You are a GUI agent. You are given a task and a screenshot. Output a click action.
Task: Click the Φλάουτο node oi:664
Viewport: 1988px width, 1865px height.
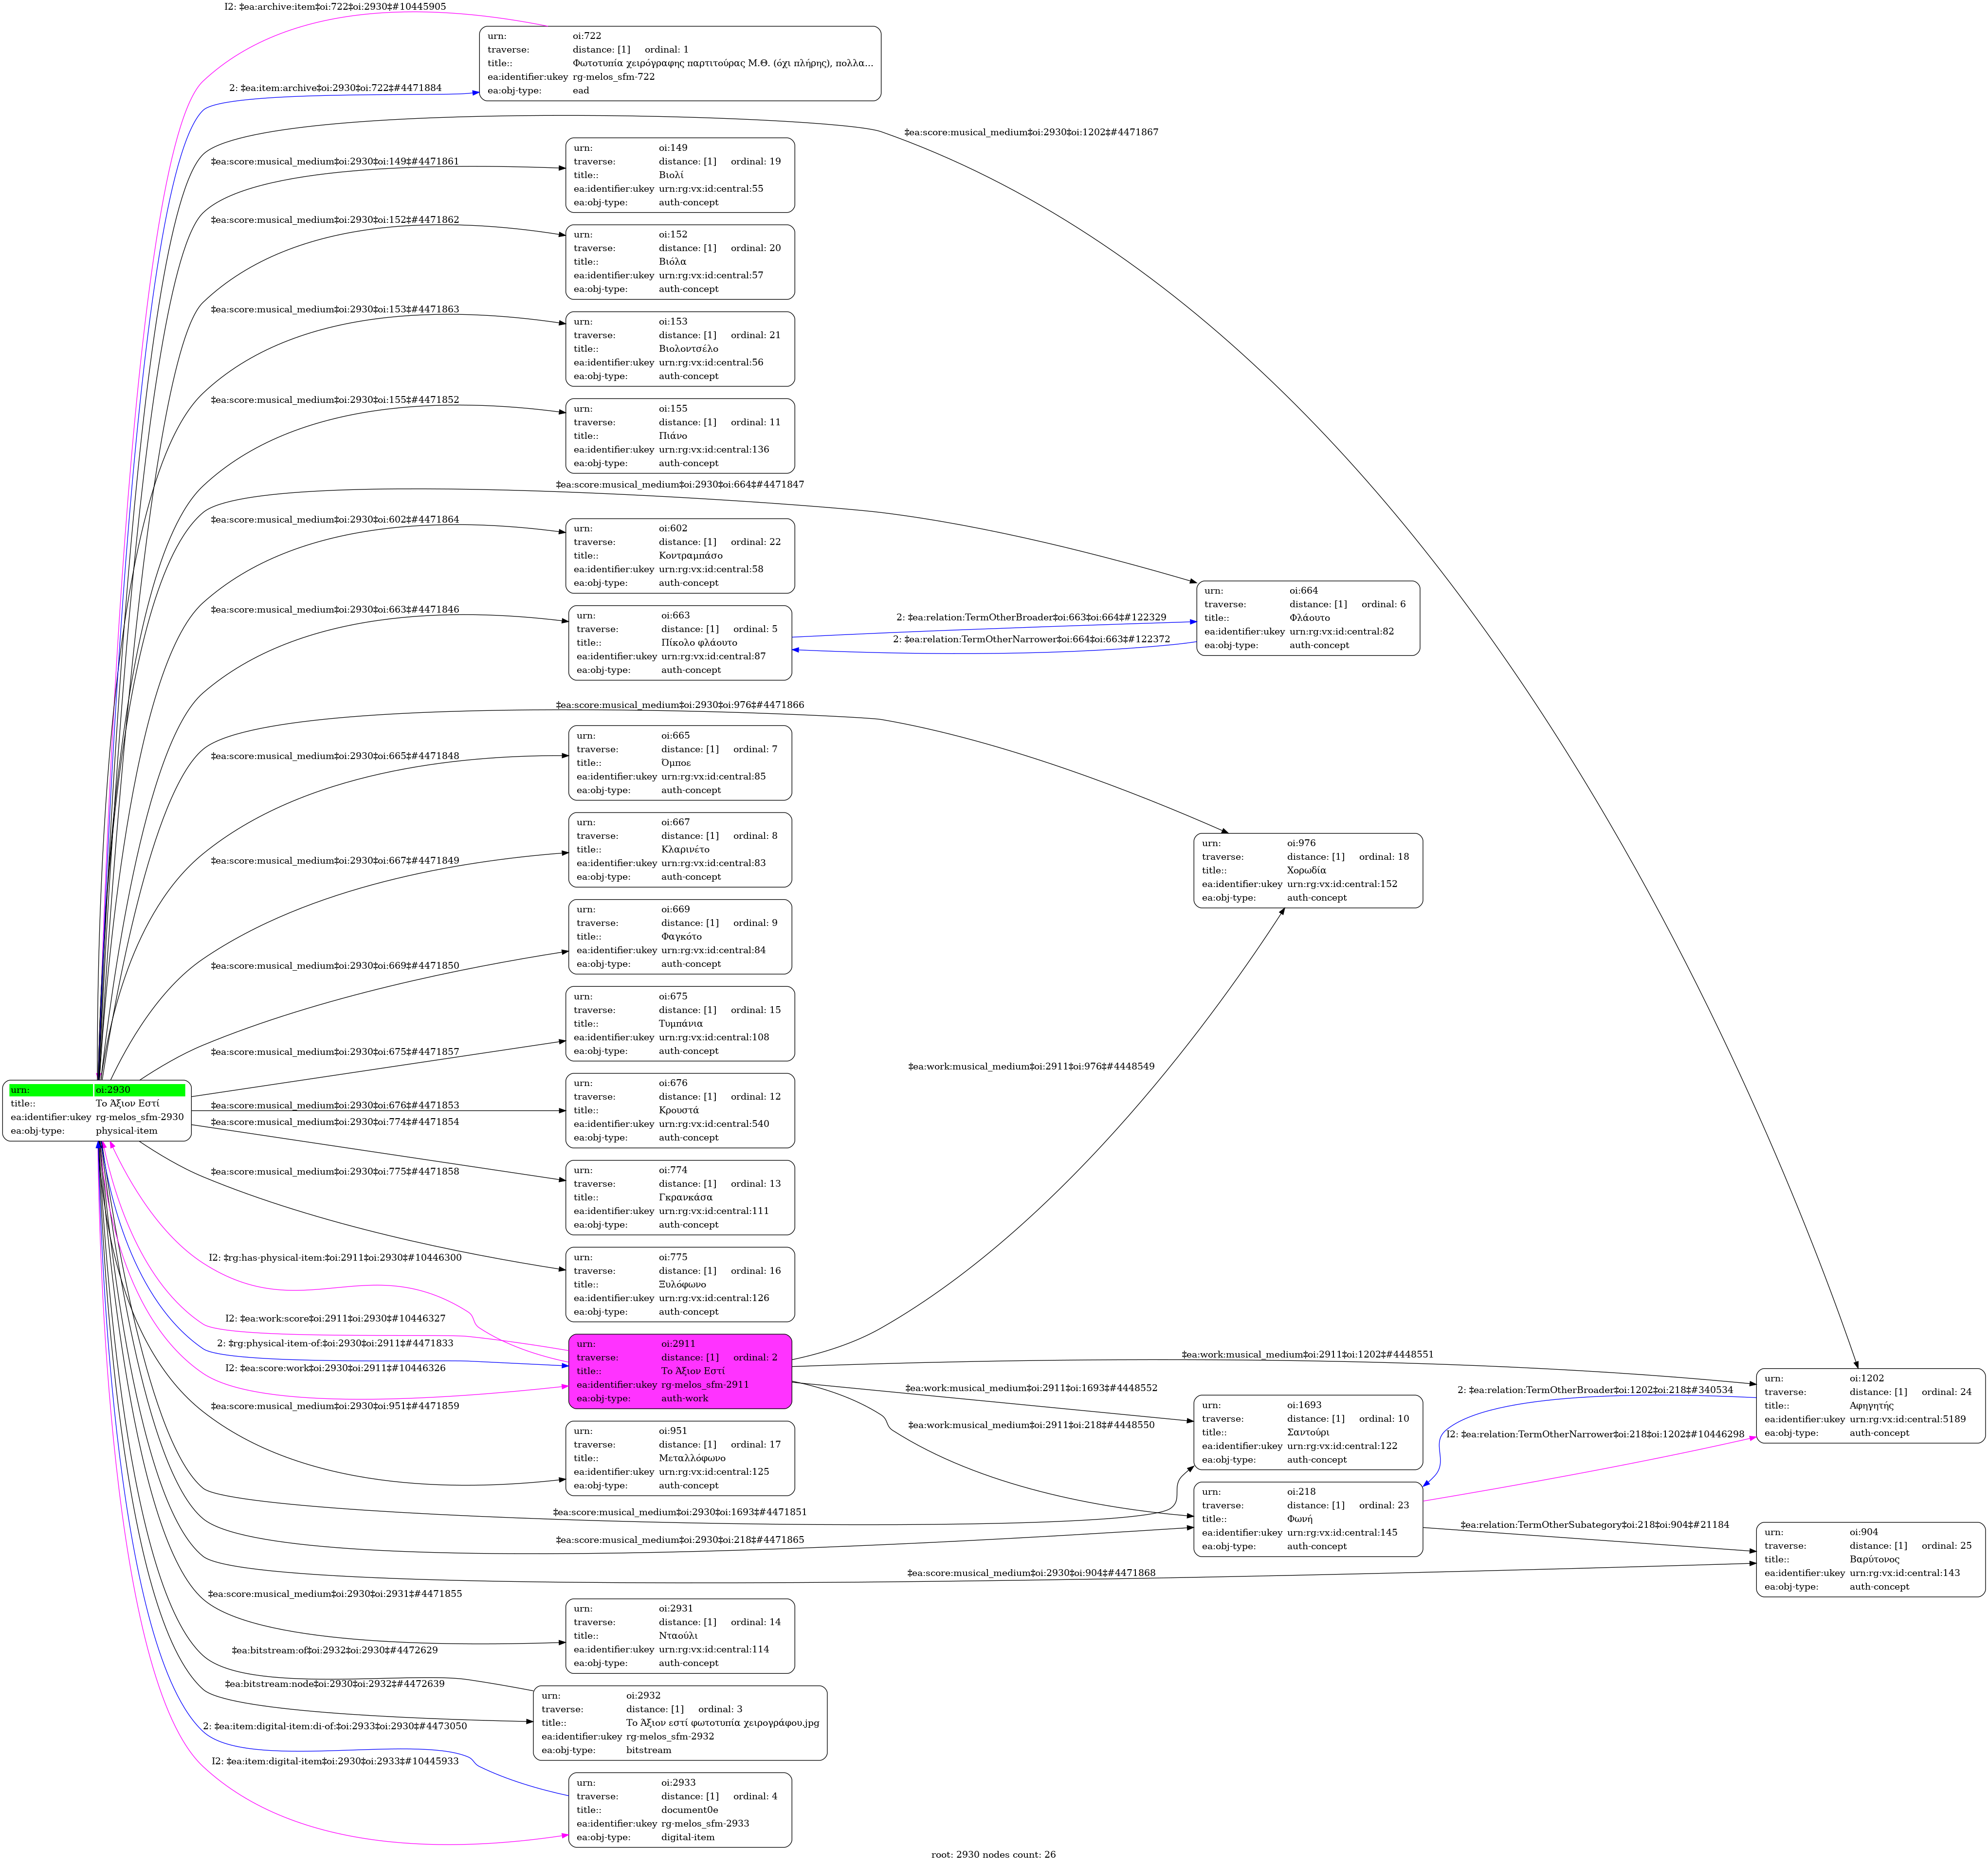(1307, 618)
